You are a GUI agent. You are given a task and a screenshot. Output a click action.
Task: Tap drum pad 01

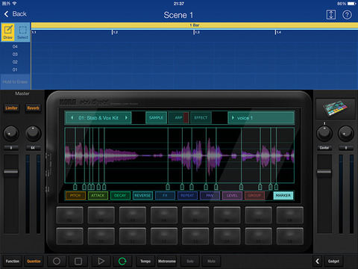[69, 215]
